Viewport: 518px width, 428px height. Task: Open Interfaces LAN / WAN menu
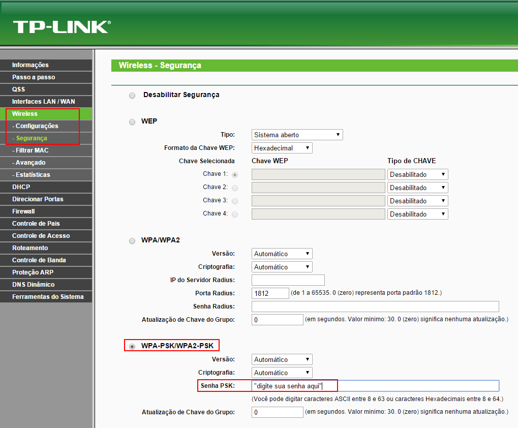coord(46,102)
